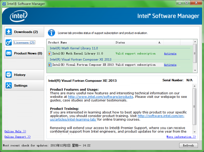Collapse the Visual Fortran Composer XE 2013 group
The image size is (204, 152).
81,59
